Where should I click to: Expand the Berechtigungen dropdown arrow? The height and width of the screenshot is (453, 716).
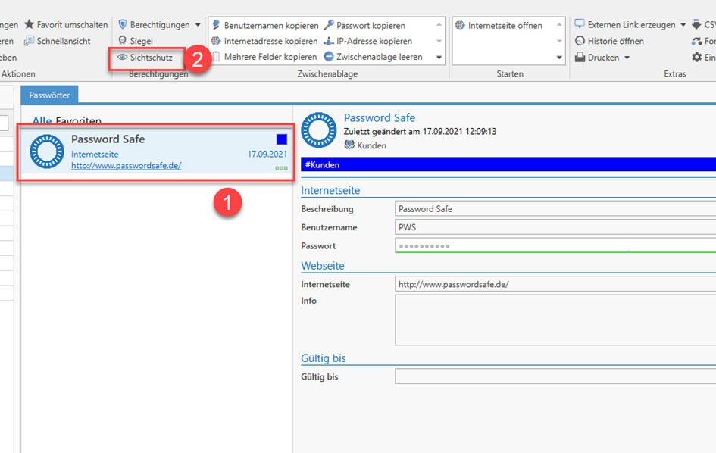[198, 25]
